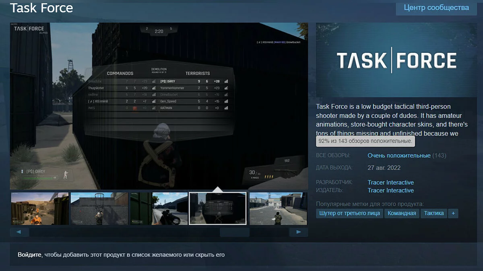Click the Войдите sign-in link
Viewport: 483px width, 271px height.
click(29, 255)
